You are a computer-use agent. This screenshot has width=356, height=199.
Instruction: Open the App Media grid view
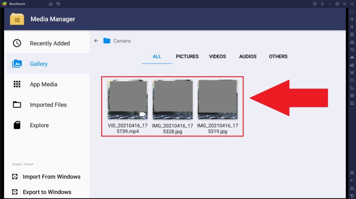(x=43, y=84)
